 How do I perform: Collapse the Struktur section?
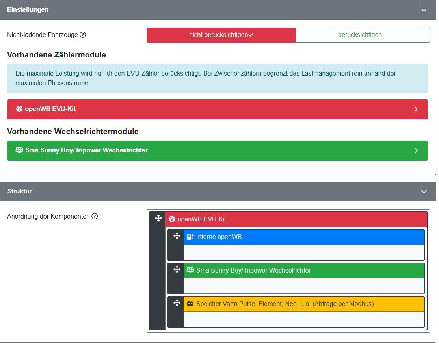click(424, 192)
